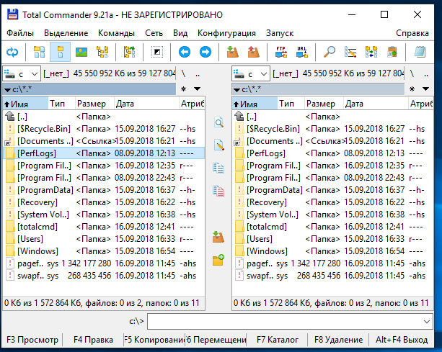Screen dimensions: 442x352
Task: Sort right panel by Дата column header
Action: point(376,104)
